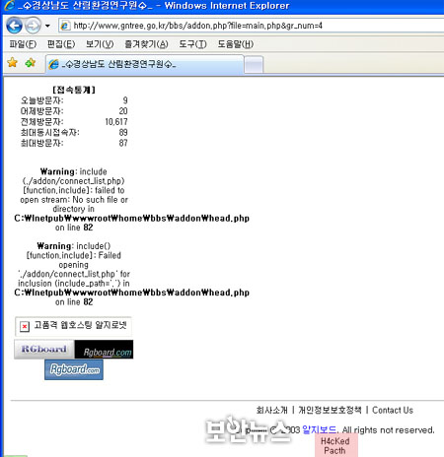
Task: Click the Favorites star icon
Action: tap(12, 62)
